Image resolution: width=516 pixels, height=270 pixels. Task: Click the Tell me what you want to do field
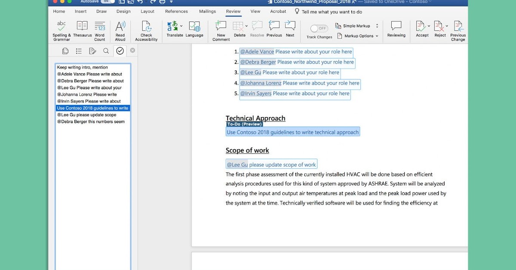[333, 12]
